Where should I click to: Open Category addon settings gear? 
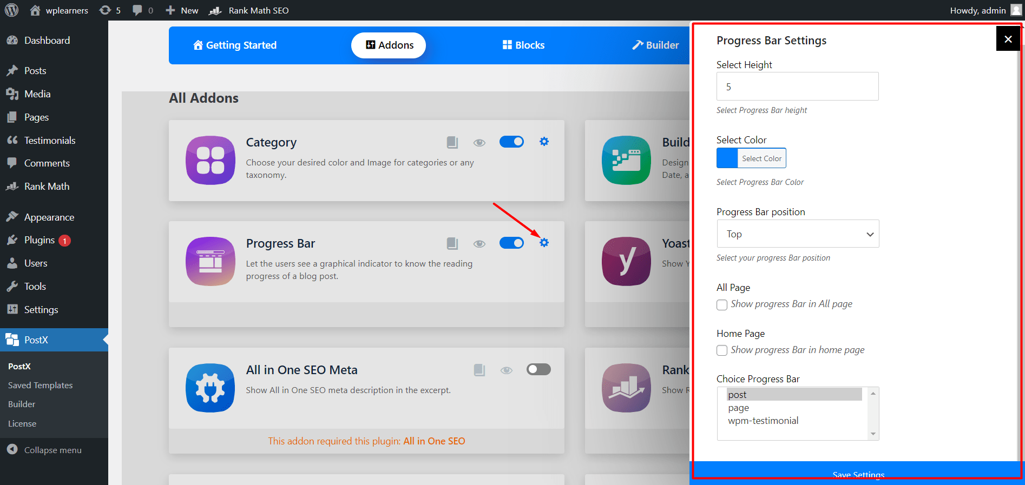544,142
